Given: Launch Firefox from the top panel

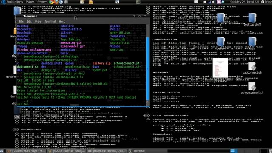Looking at the screenshot, I should pyautogui.click(x=56, y=2).
